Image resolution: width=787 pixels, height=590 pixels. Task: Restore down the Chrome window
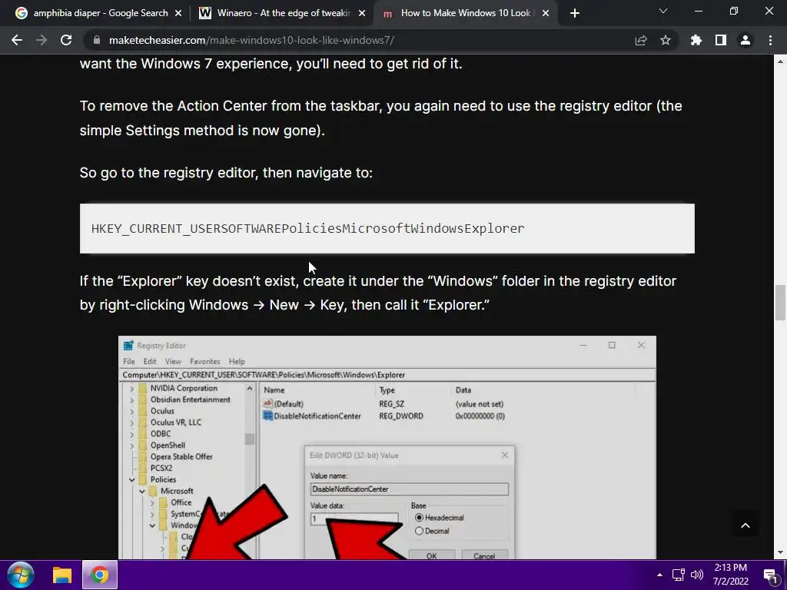pyautogui.click(x=734, y=11)
